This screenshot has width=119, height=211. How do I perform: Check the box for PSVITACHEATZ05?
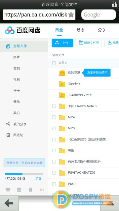[54, 173]
